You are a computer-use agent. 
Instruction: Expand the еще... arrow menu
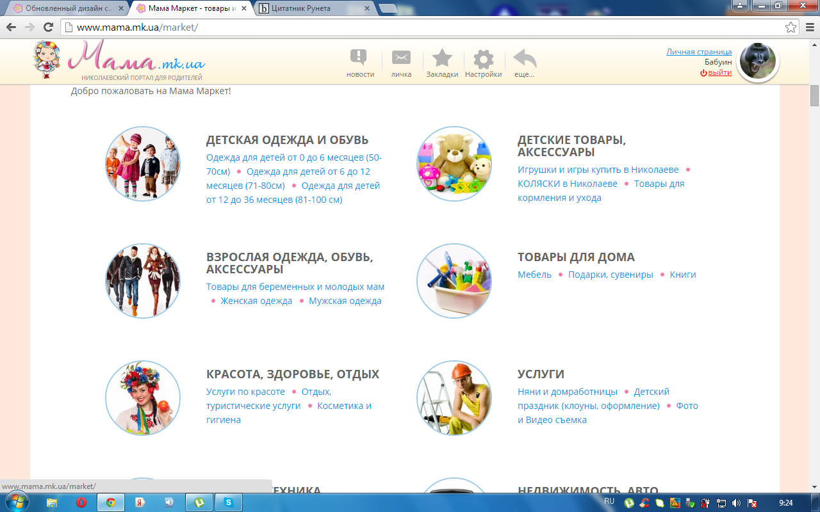coord(525,60)
